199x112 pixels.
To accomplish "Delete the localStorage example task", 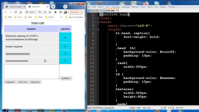I will (65, 38).
